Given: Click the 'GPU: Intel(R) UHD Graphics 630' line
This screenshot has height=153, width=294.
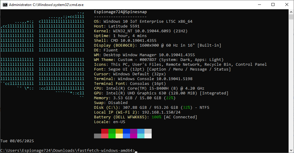Looking at the screenshot, I should (x=161, y=93).
